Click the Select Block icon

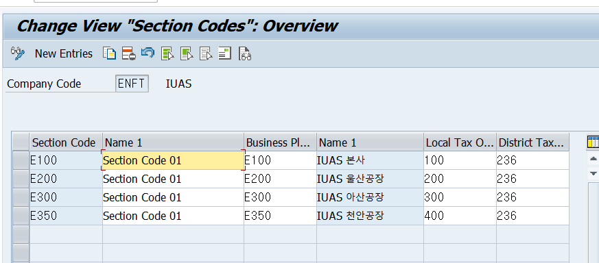coord(187,53)
